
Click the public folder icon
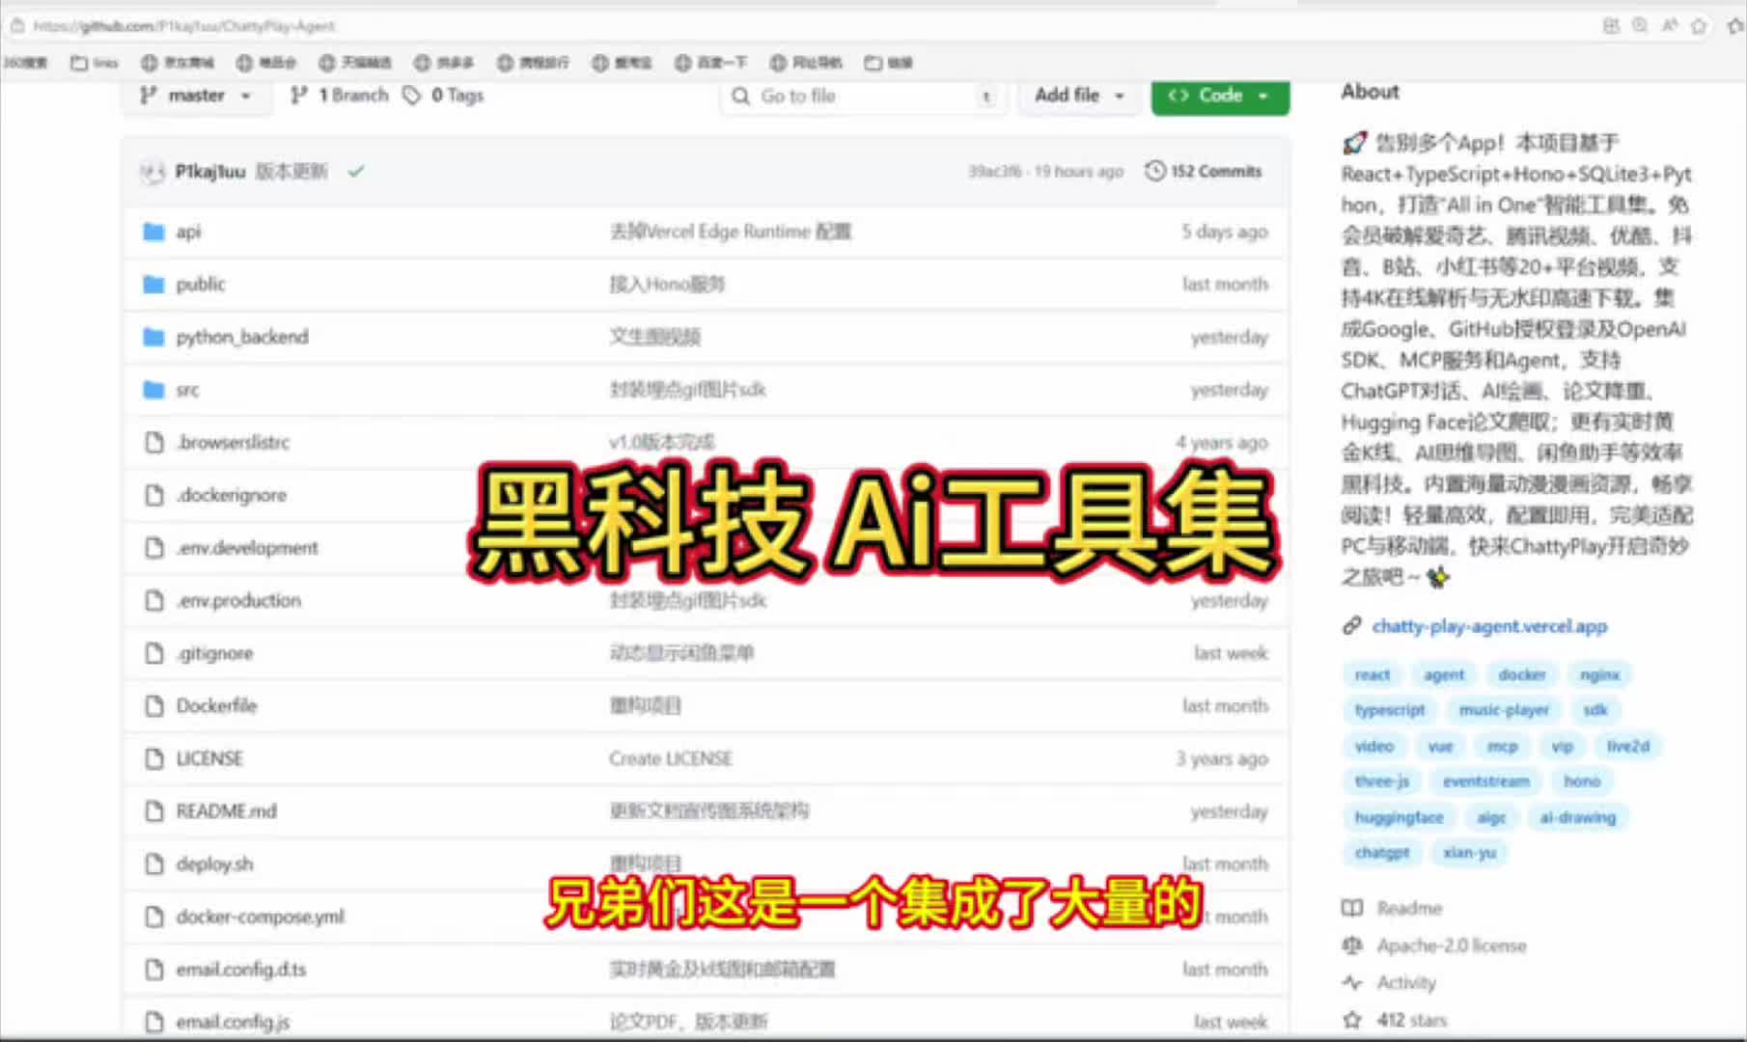(x=153, y=285)
